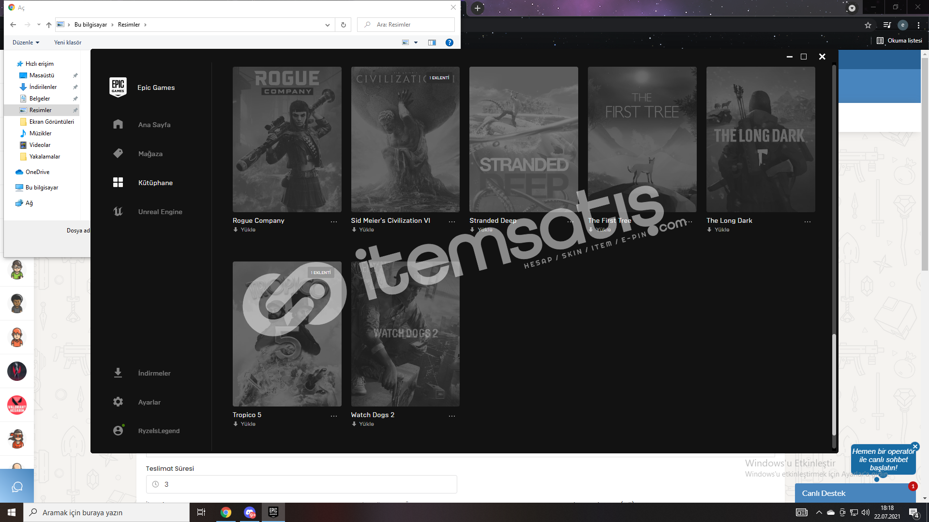Click the Chrome profile avatar
Screen dimensions: 929x522
coord(902,25)
